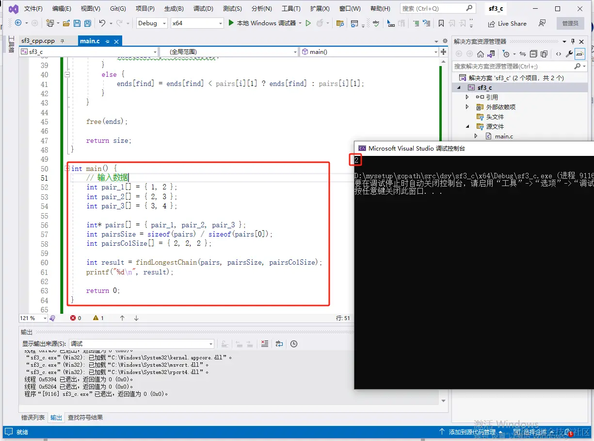This screenshot has width=594, height=441.
Task: Open the Debug configuration dropdown
Action: [152, 23]
